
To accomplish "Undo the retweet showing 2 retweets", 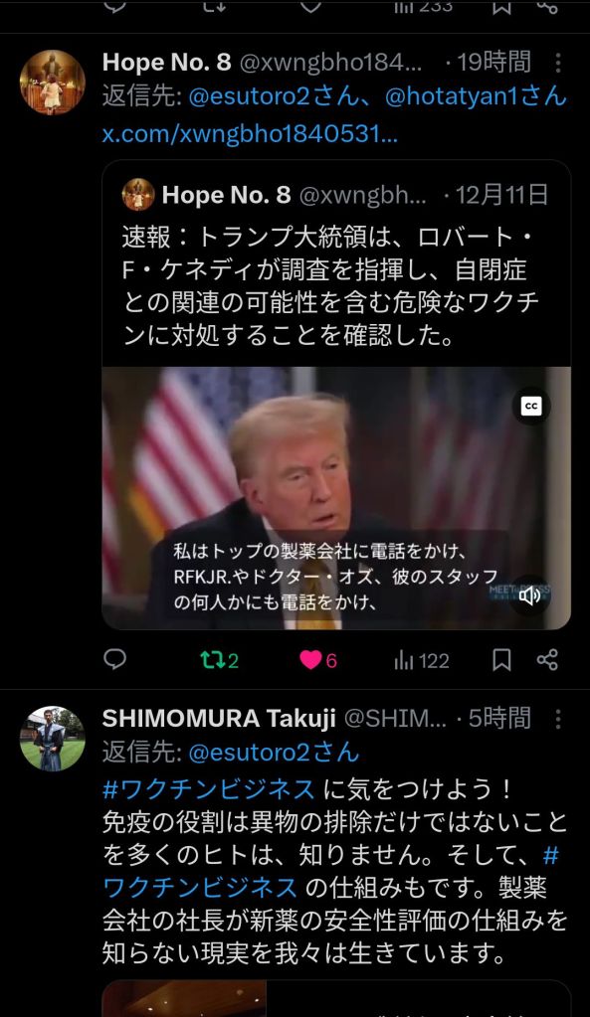I will click(x=219, y=660).
